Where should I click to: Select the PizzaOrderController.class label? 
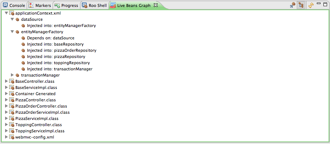click(41, 106)
